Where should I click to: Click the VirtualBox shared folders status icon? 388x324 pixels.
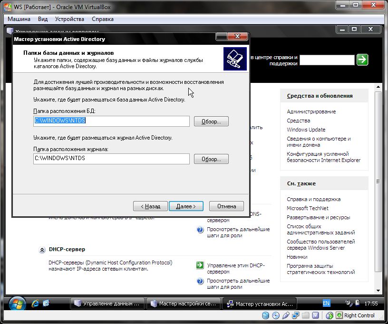click(x=306, y=315)
